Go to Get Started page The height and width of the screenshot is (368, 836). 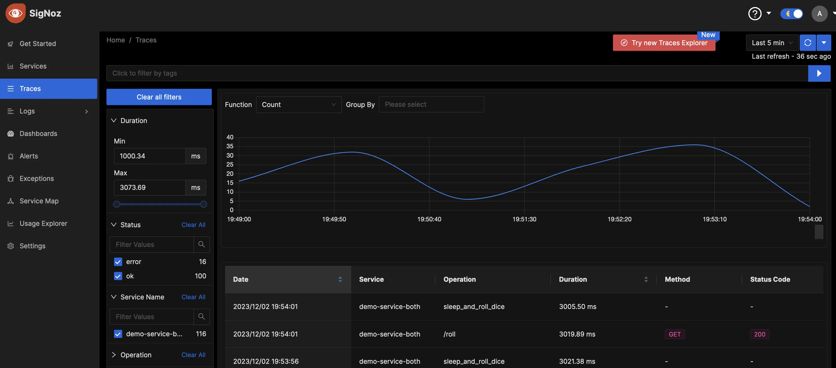[38, 44]
